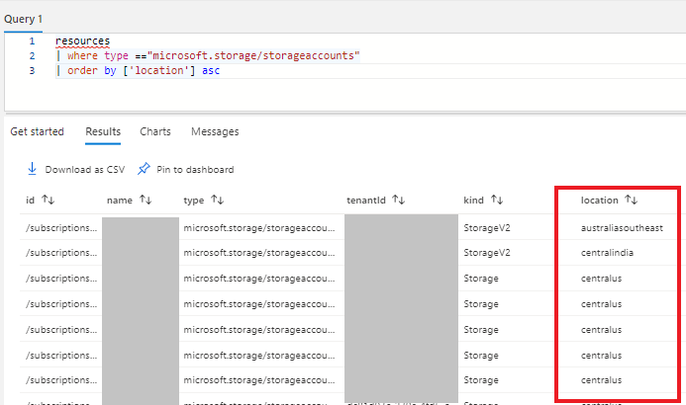Sort results by name column arrows
Viewport: 686px width, 405px height.
click(145, 201)
